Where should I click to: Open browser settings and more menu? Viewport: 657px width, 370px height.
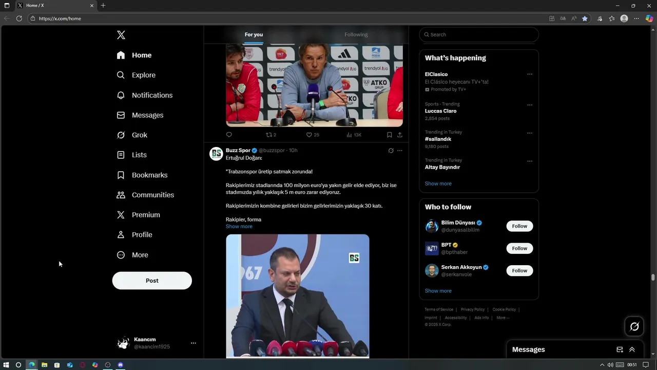point(636,18)
